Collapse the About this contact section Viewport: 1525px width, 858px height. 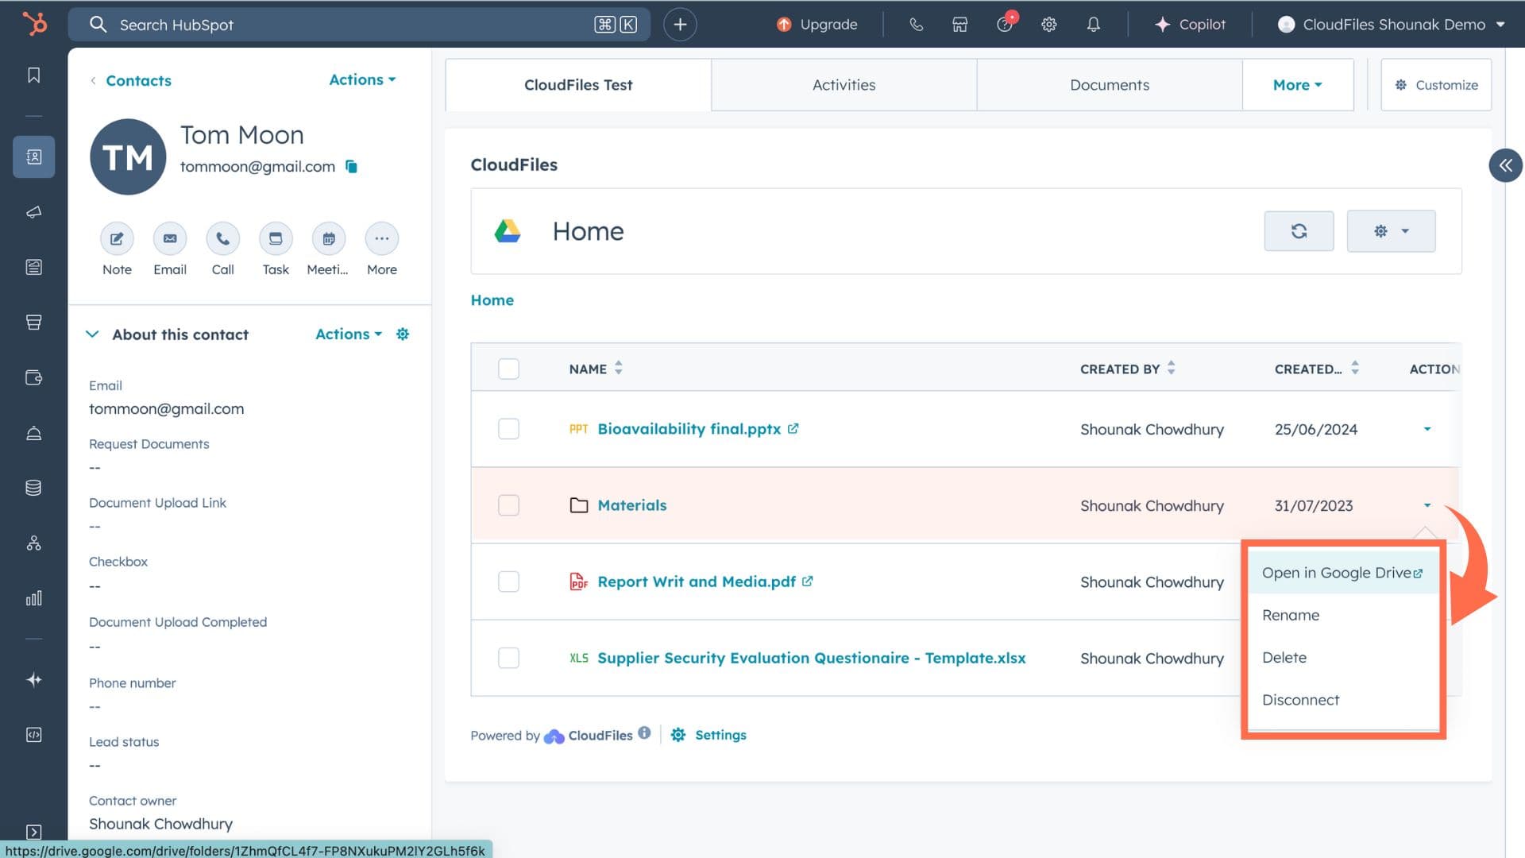(92, 334)
